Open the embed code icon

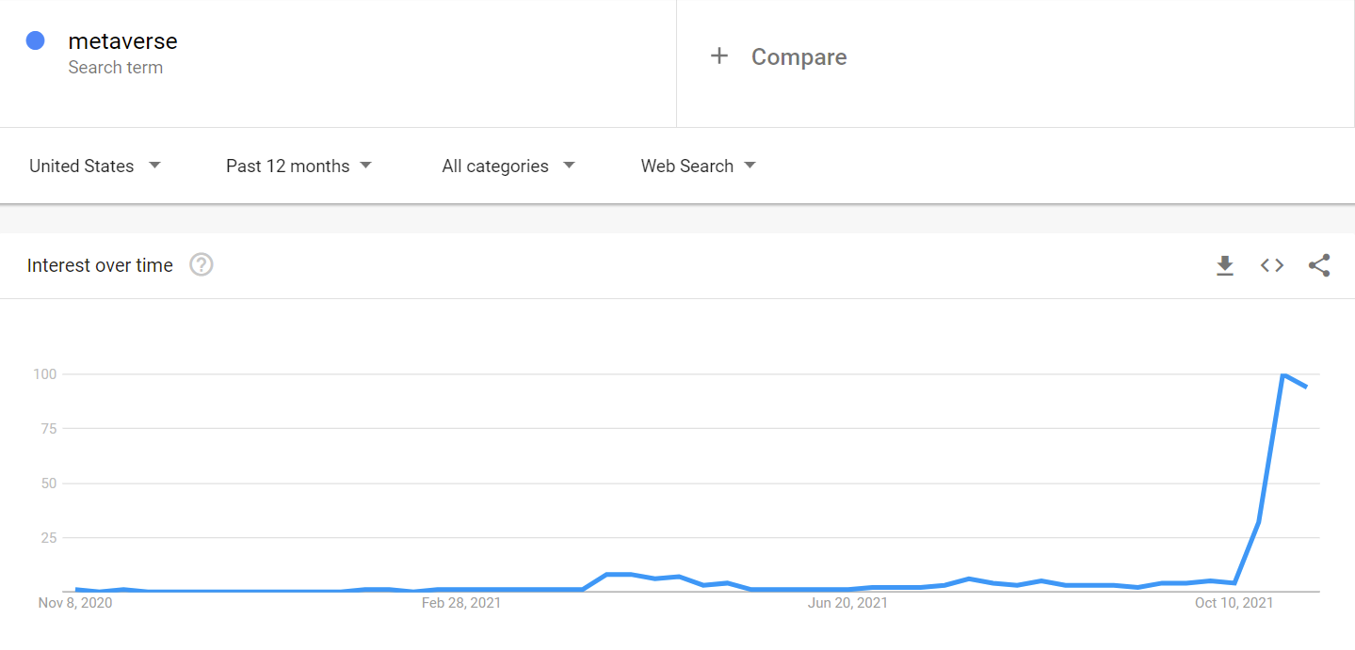coord(1272,266)
